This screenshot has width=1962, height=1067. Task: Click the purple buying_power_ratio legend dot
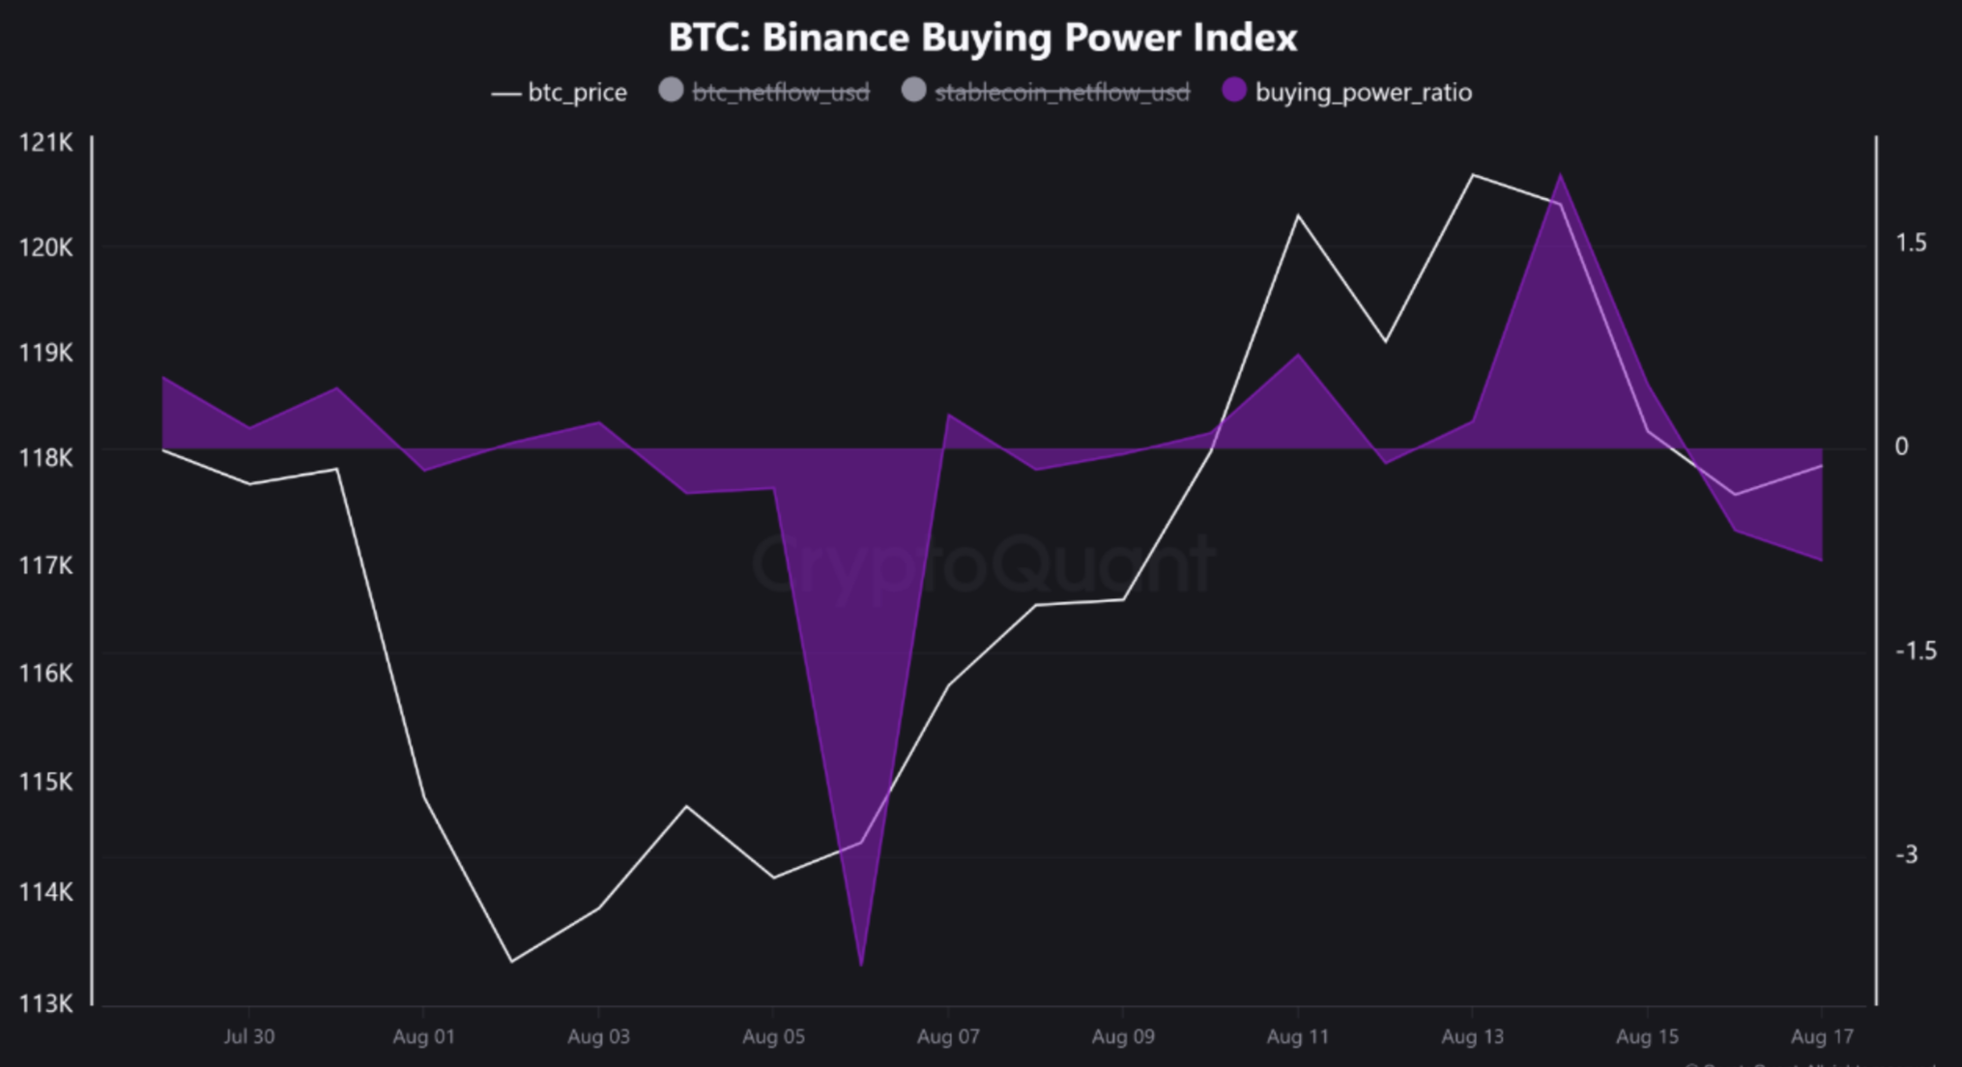1234,91
